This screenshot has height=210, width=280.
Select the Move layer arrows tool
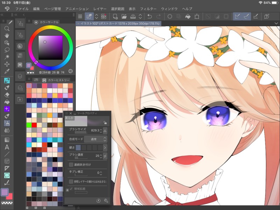(7, 64)
